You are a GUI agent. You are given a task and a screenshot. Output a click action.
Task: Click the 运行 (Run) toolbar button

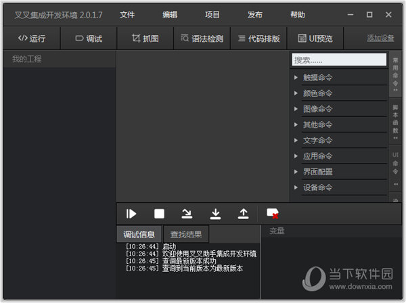pyautogui.click(x=32, y=39)
